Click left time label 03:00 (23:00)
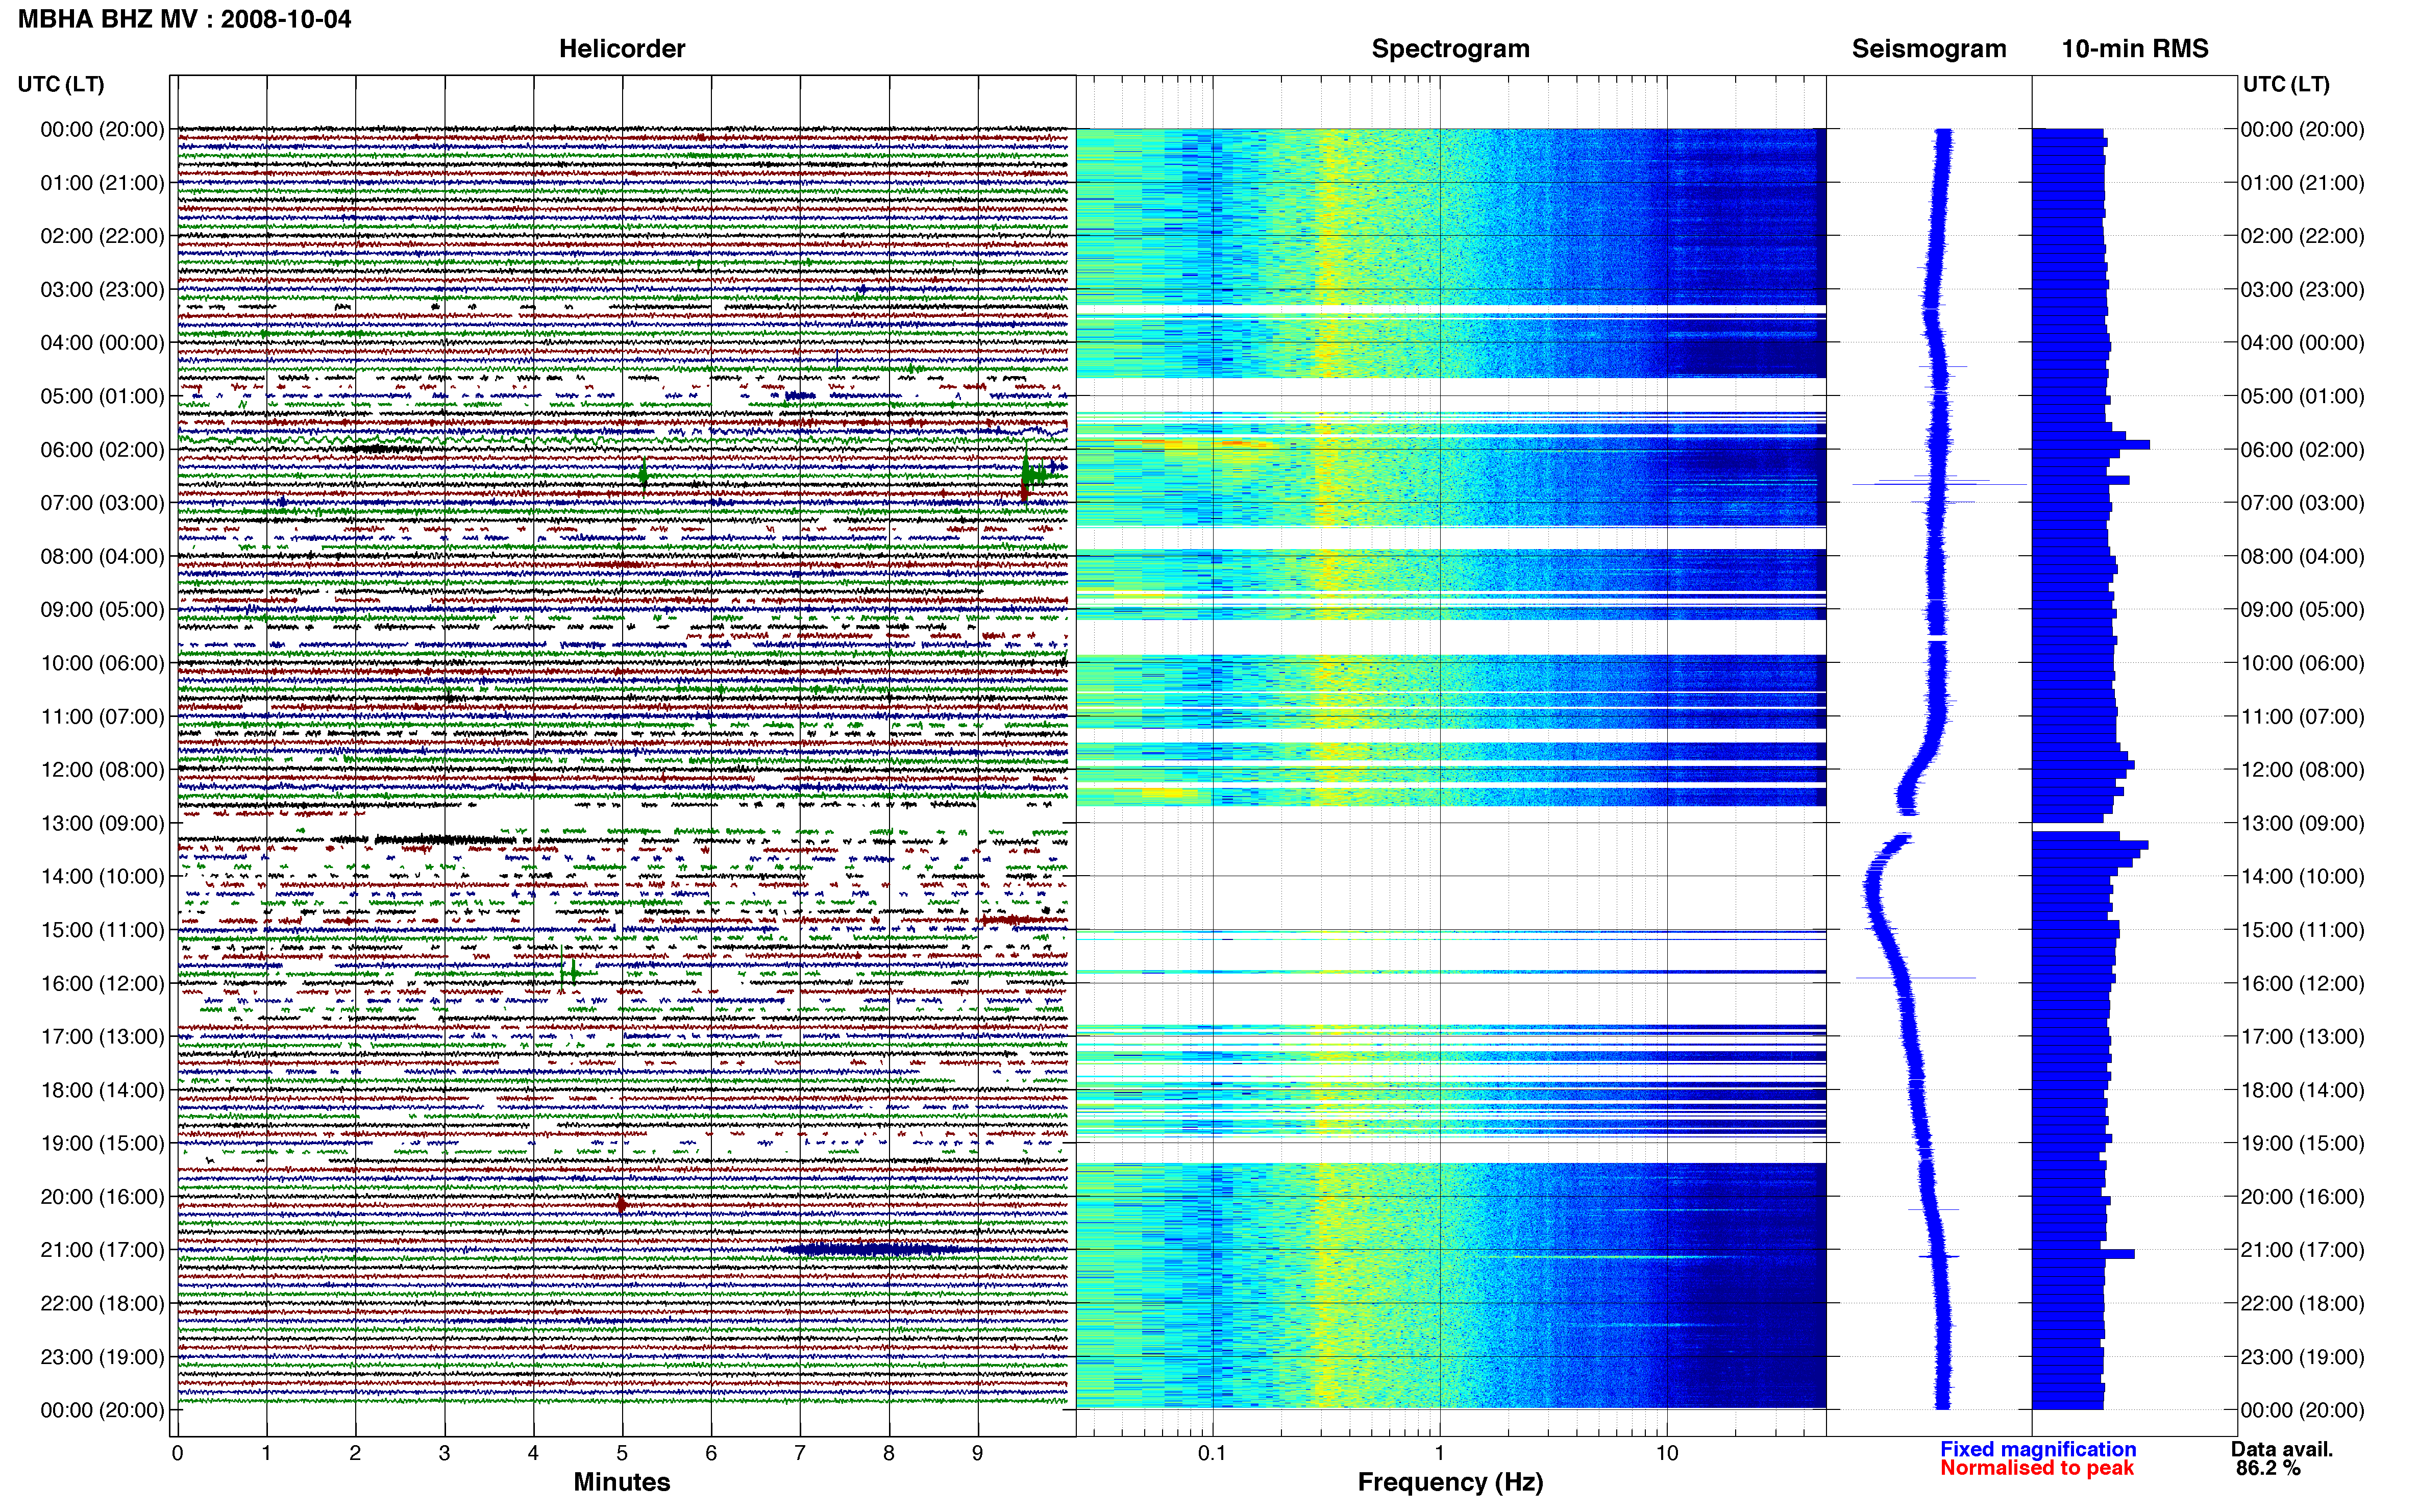The height and width of the screenshot is (1512, 2419). [x=102, y=290]
